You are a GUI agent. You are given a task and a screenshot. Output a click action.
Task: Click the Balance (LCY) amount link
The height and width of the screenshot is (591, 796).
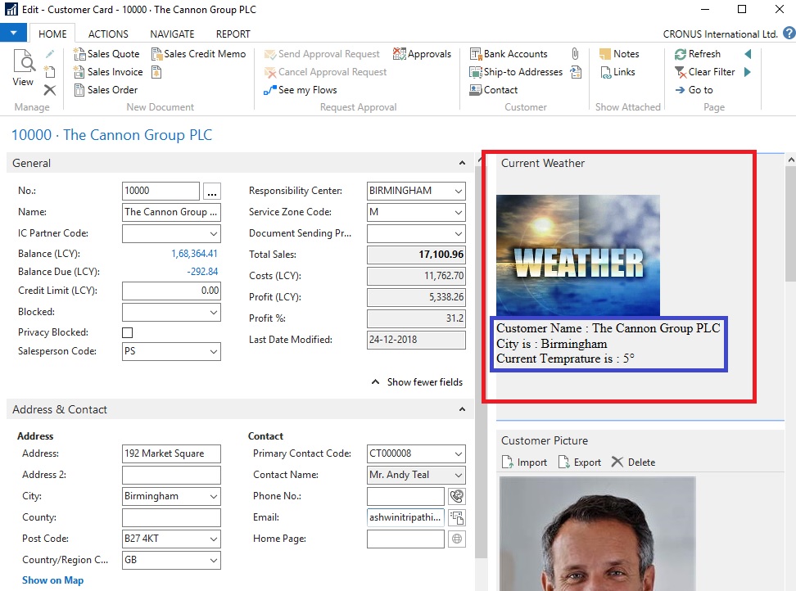[194, 254]
